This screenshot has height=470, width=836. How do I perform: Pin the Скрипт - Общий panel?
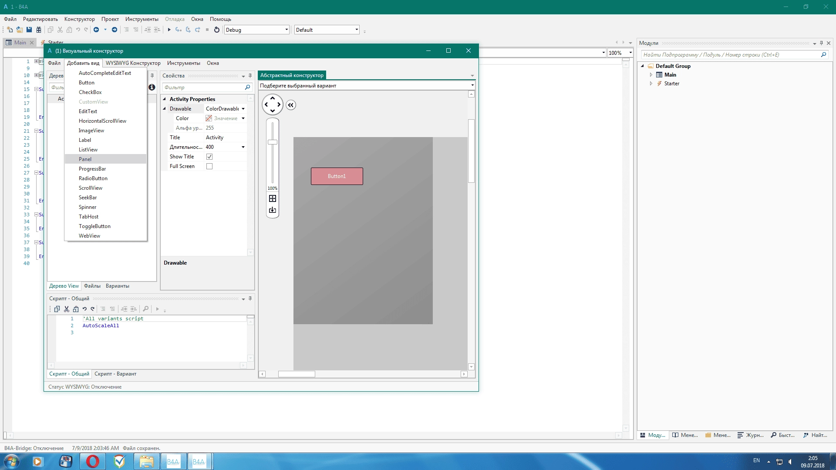[x=250, y=299]
